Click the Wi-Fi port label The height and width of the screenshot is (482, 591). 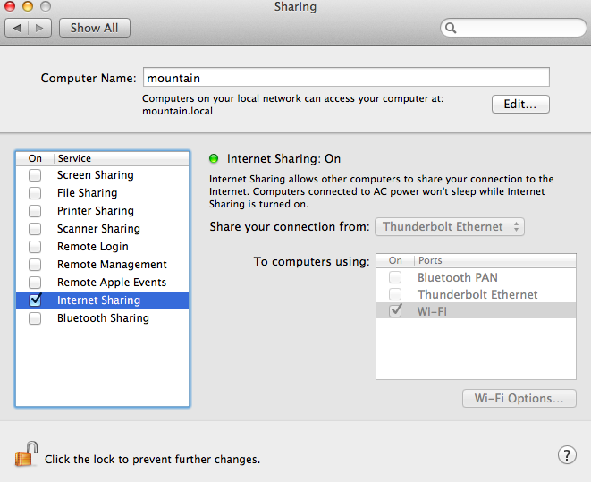coord(432,311)
